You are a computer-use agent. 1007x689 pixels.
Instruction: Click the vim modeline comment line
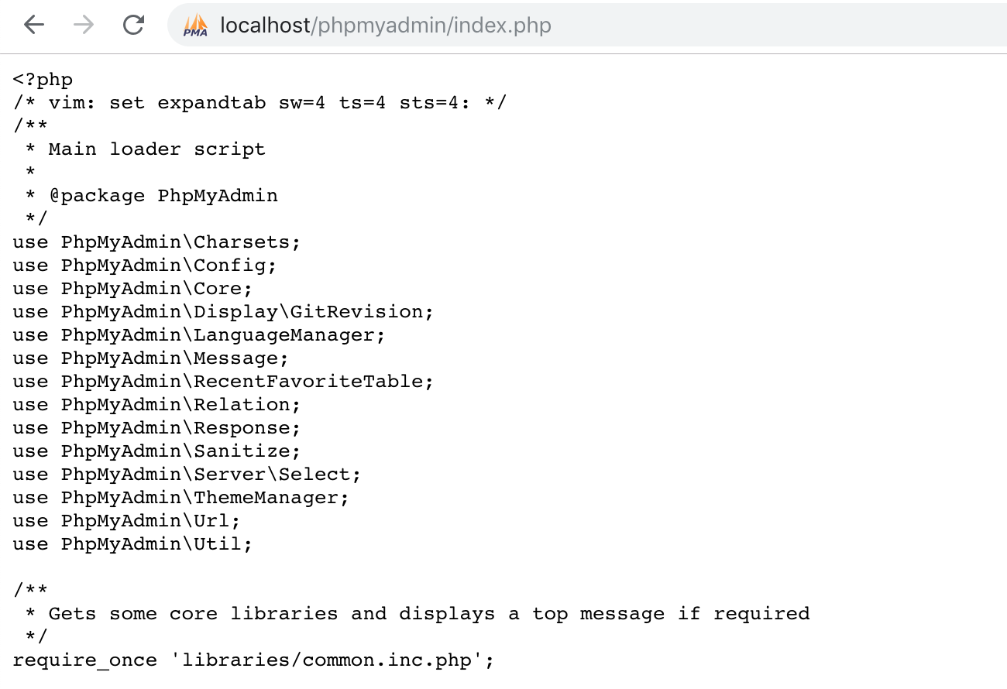(259, 103)
